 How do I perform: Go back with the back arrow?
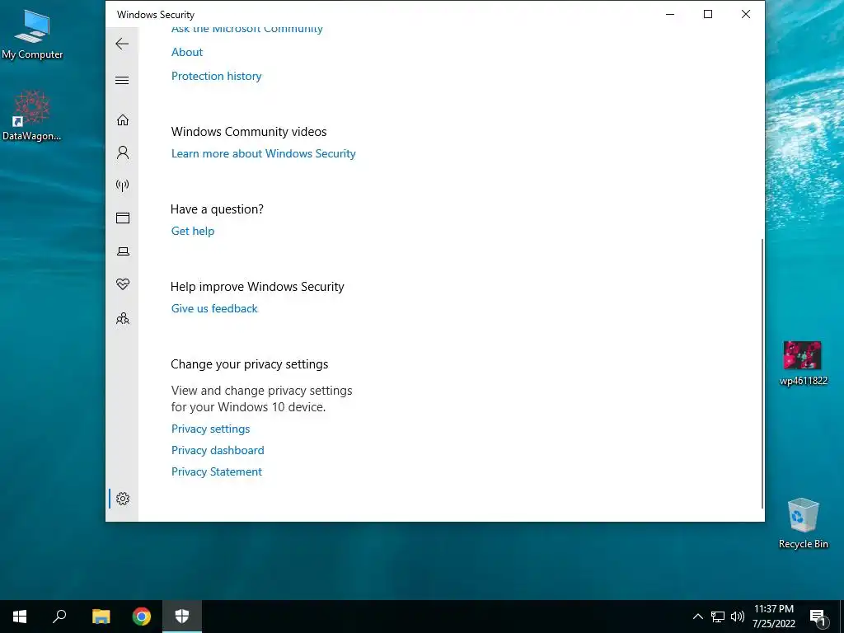coord(122,44)
